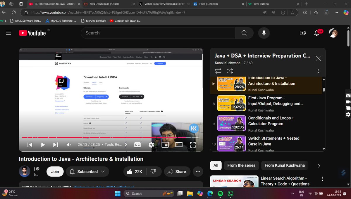Skip to the previous video in player

point(30,145)
